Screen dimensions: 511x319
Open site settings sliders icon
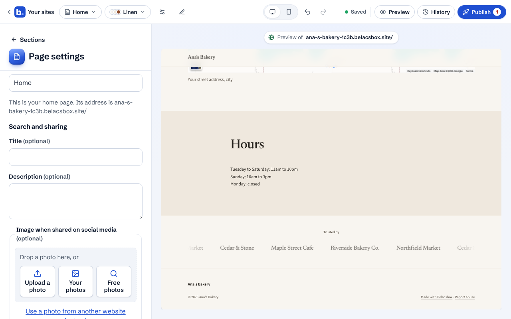(x=162, y=12)
